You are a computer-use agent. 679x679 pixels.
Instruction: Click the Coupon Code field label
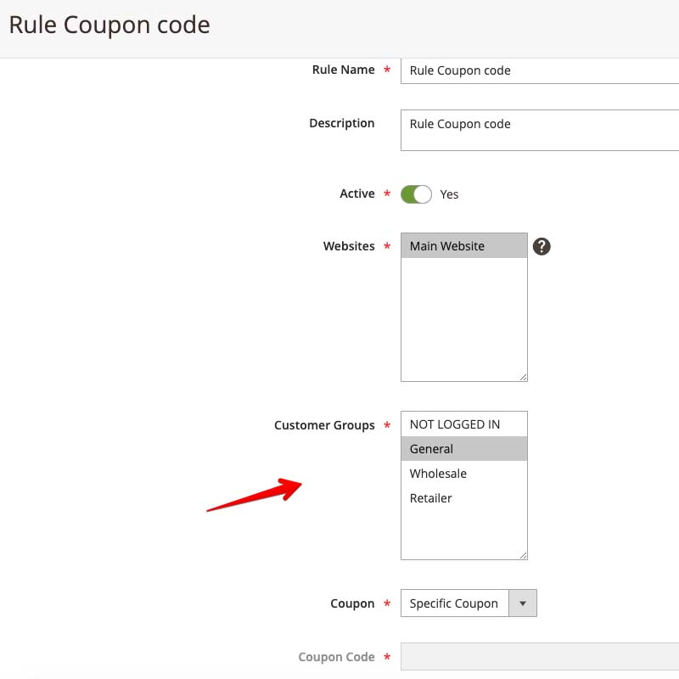tap(336, 657)
